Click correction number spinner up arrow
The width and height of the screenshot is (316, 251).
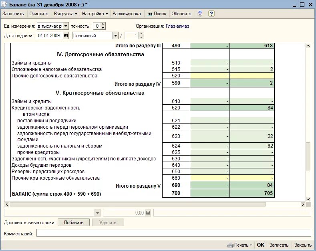[x=141, y=34]
